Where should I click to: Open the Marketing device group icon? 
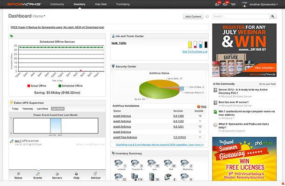186,163
